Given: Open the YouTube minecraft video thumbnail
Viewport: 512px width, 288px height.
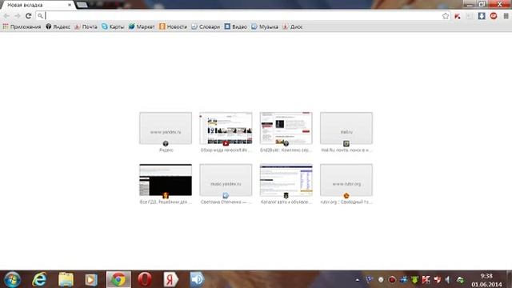Looking at the screenshot, I should click(x=226, y=128).
